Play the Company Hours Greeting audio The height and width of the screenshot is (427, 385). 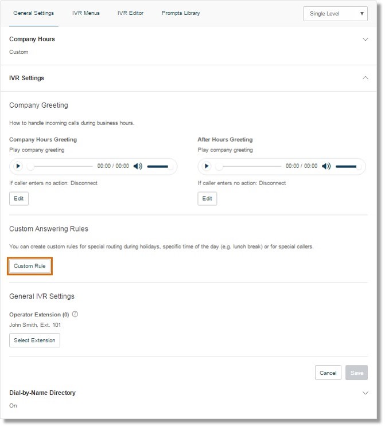pyautogui.click(x=18, y=166)
